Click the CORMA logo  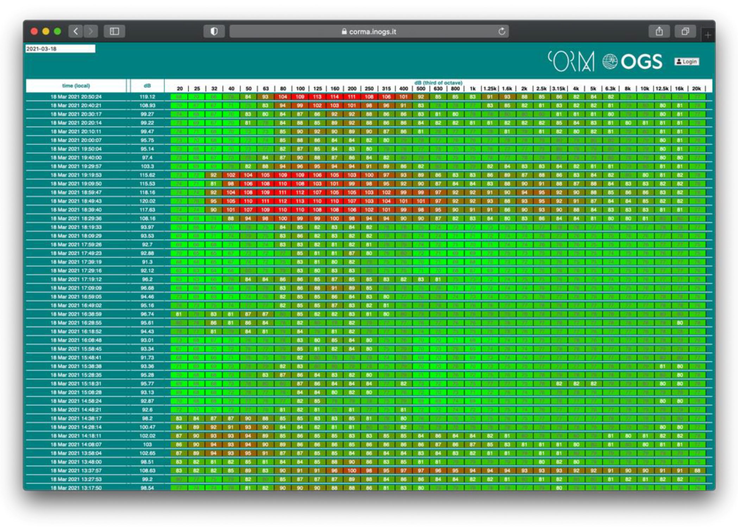(x=571, y=61)
